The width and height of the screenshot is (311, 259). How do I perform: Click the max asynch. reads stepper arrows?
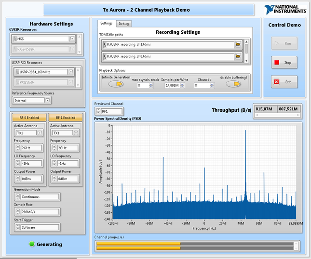click(151, 86)
